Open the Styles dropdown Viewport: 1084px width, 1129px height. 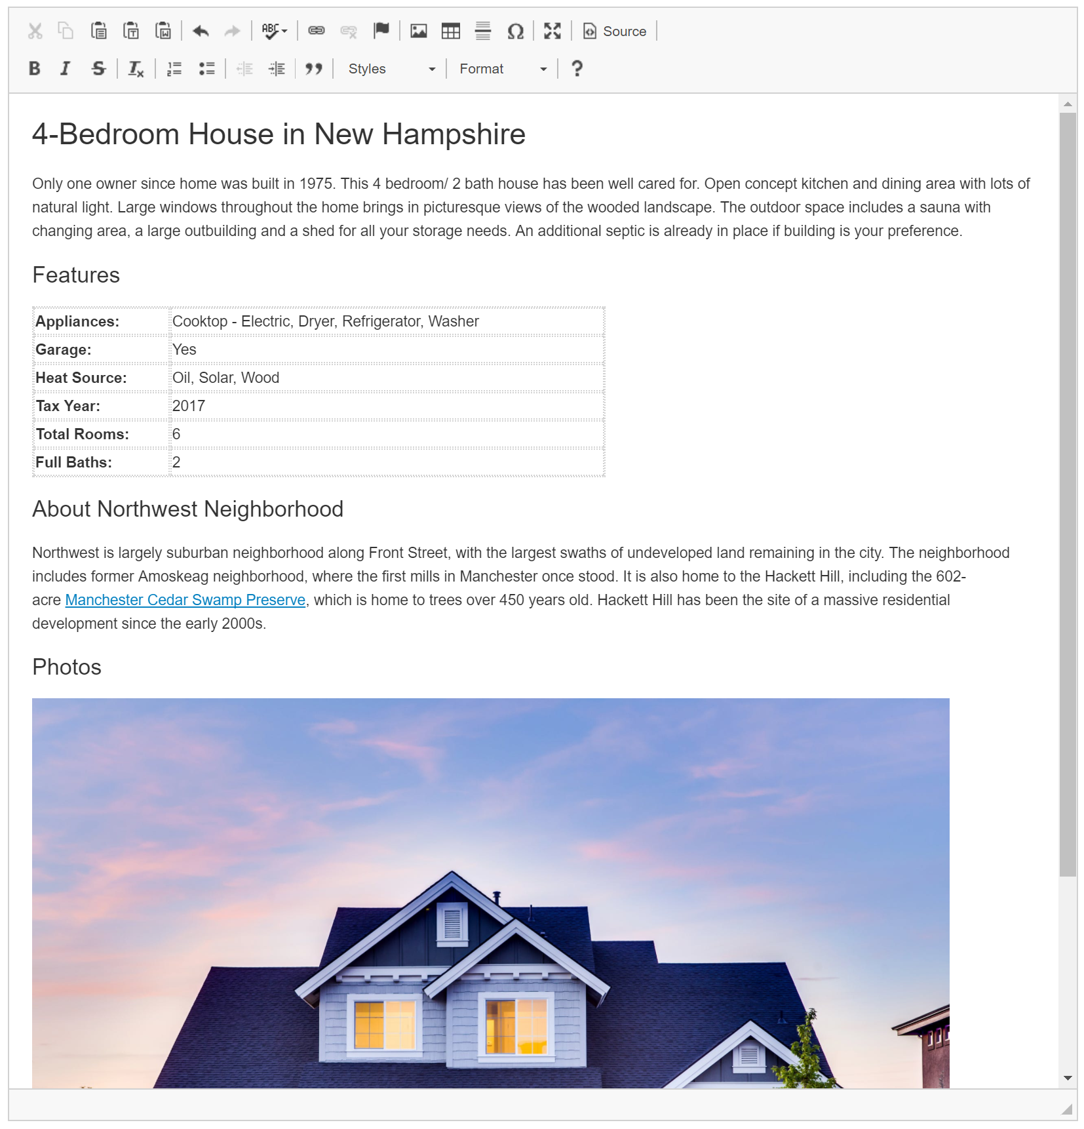click(x=391, y=68)
